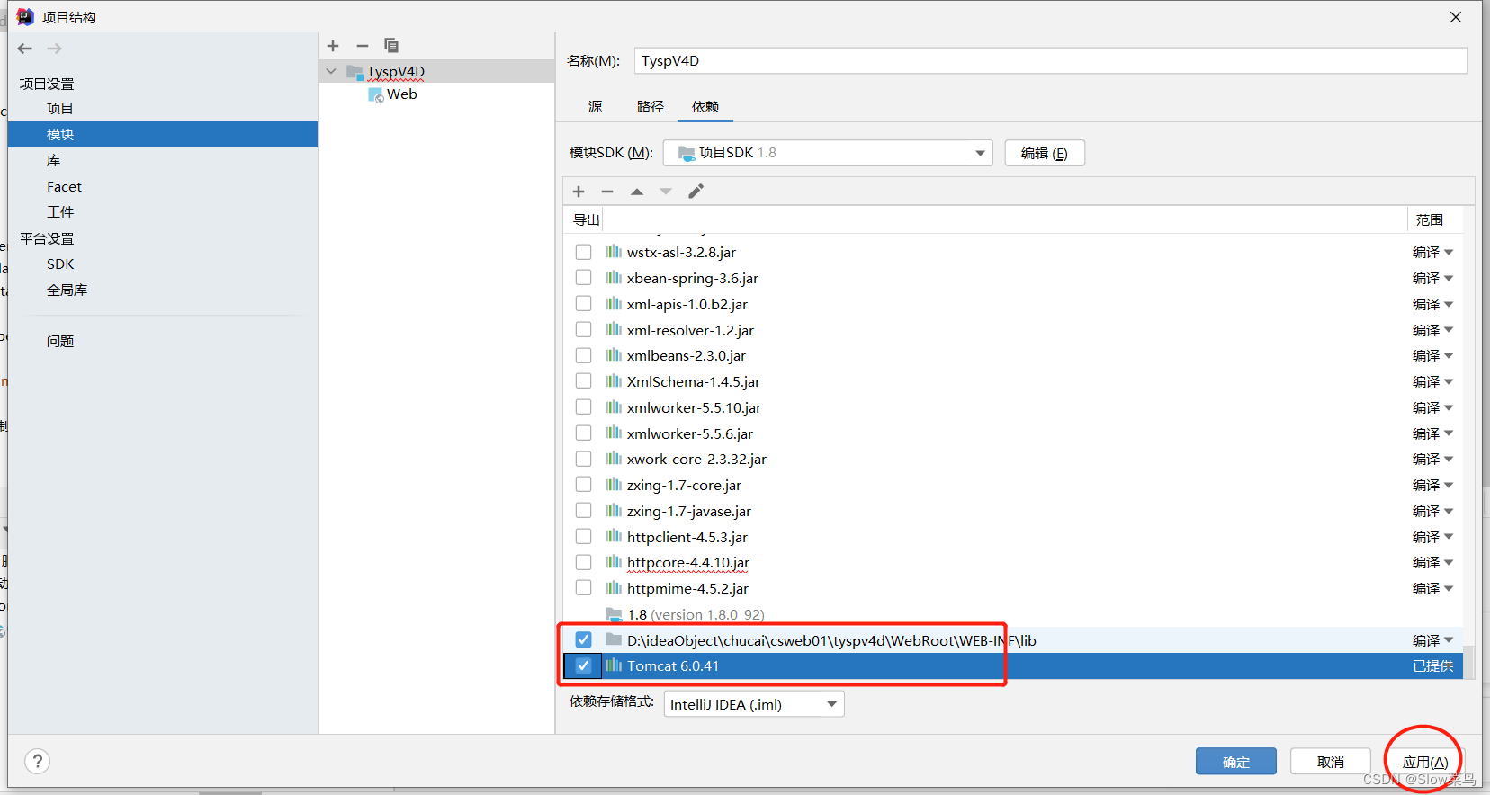Click folder icon of WEB-INF\lib entry
The width and height of the screenshot is (1490, 795).
(614, 639)
